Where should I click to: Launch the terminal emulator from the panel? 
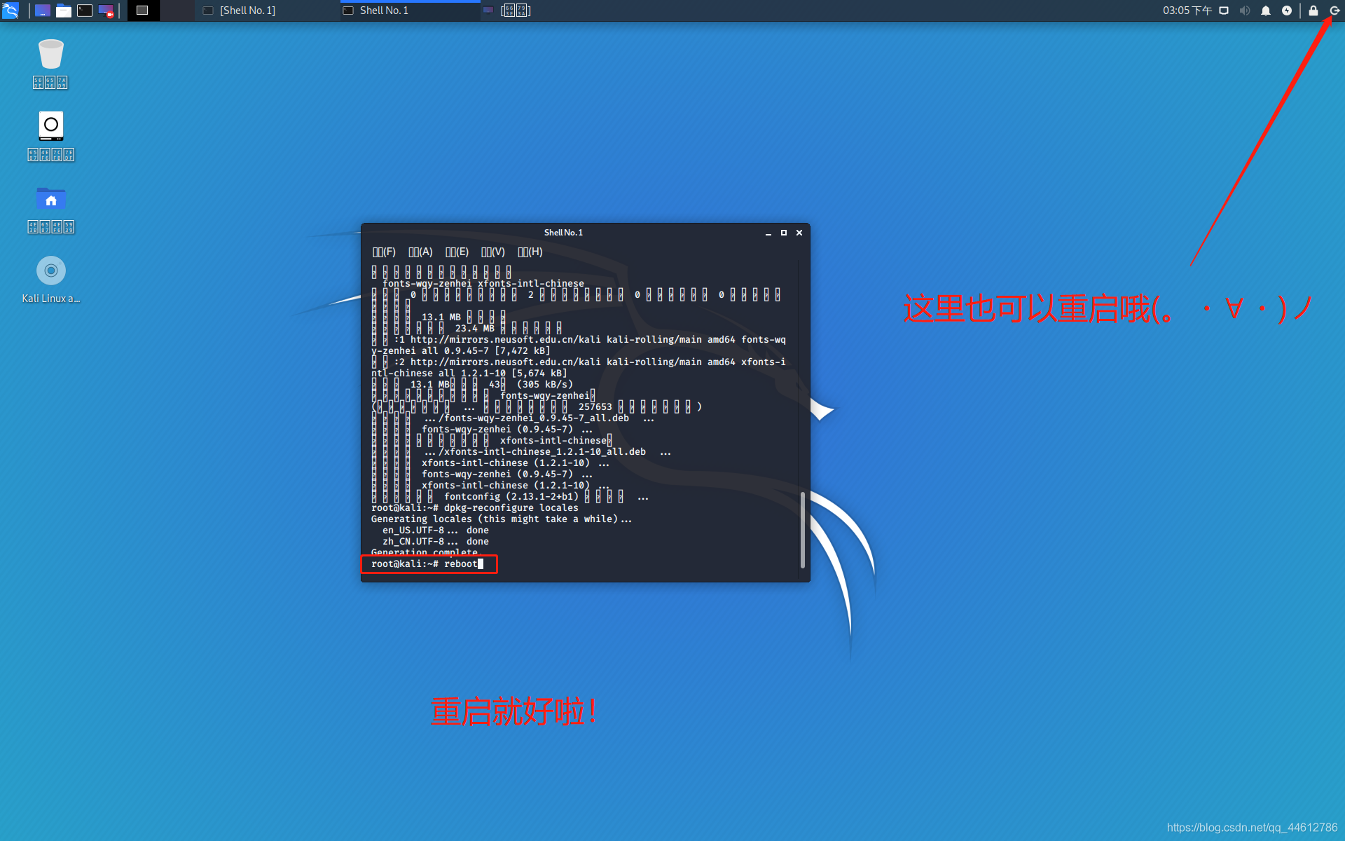(x=85, y=11)
